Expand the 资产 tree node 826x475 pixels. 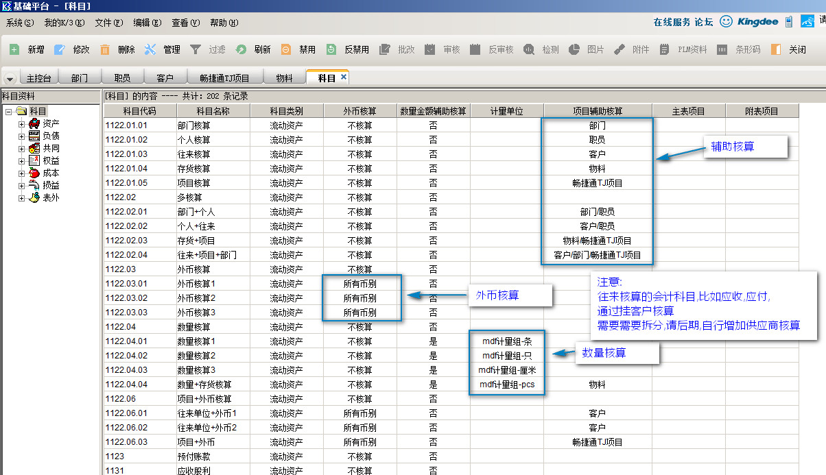click(x=21, y=124)
